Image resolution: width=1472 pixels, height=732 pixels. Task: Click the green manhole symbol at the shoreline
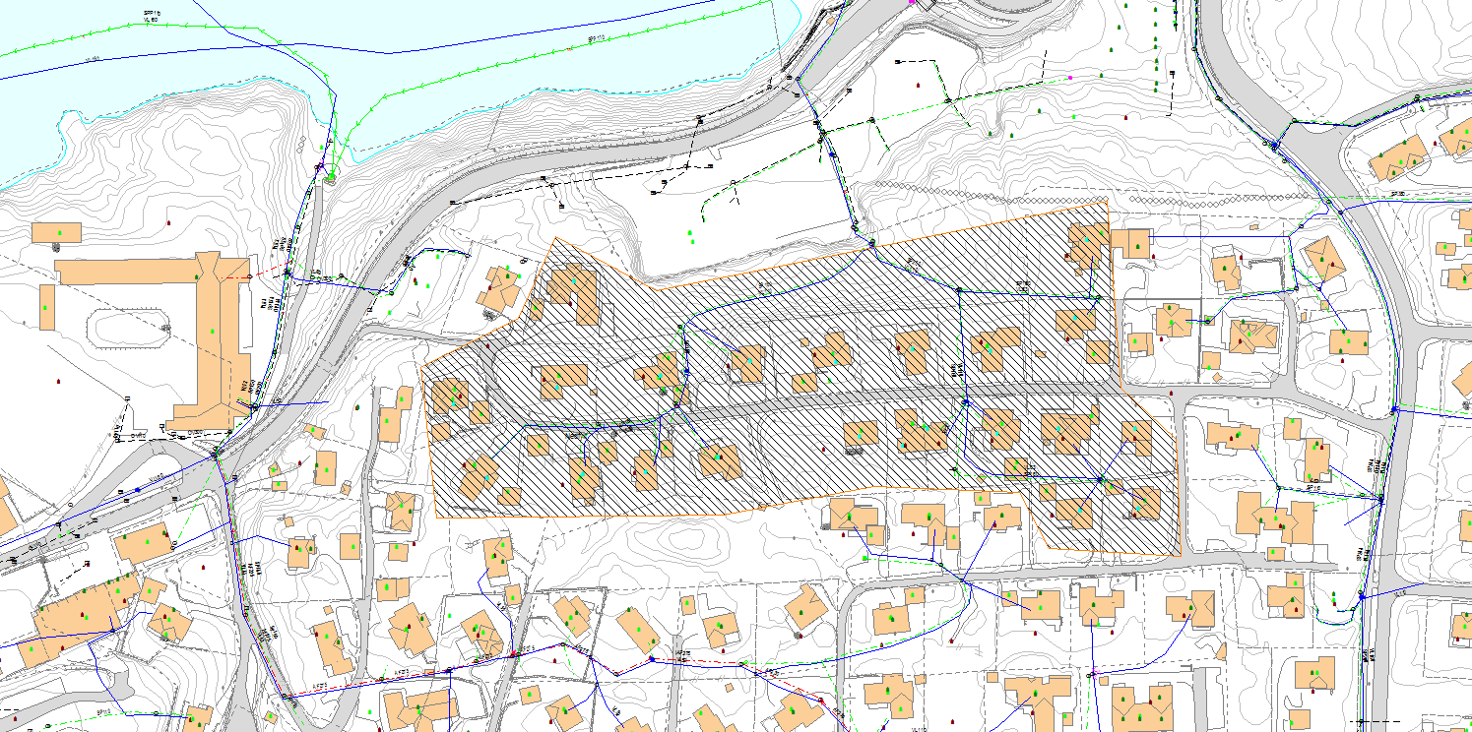click(331, 177)
